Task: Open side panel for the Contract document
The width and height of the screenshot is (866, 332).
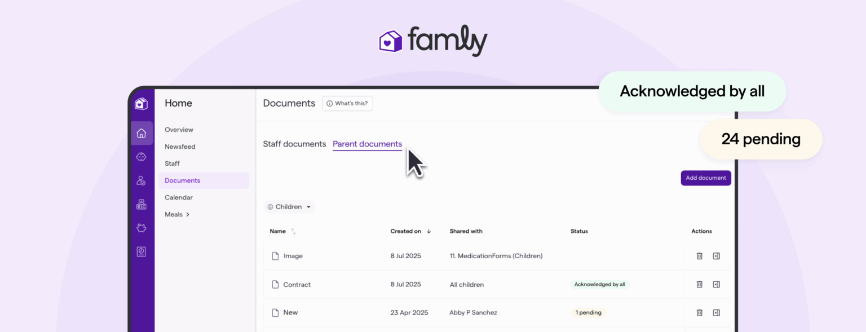Action: [716, 285]
